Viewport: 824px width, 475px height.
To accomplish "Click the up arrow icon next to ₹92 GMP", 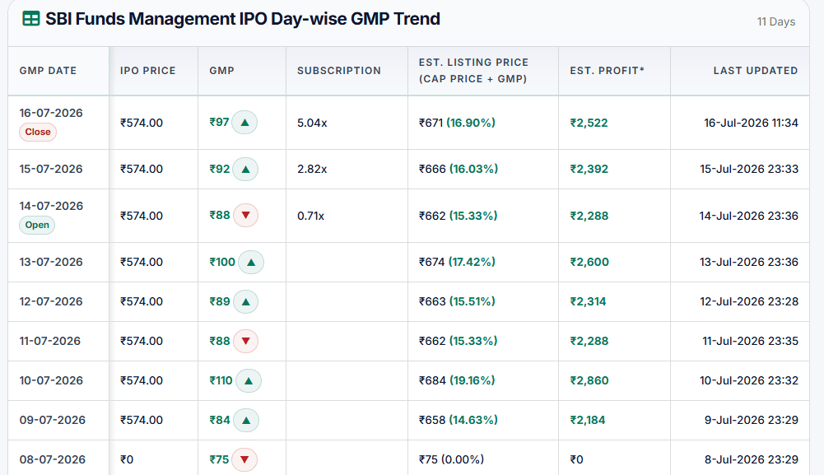I will 245,170.
